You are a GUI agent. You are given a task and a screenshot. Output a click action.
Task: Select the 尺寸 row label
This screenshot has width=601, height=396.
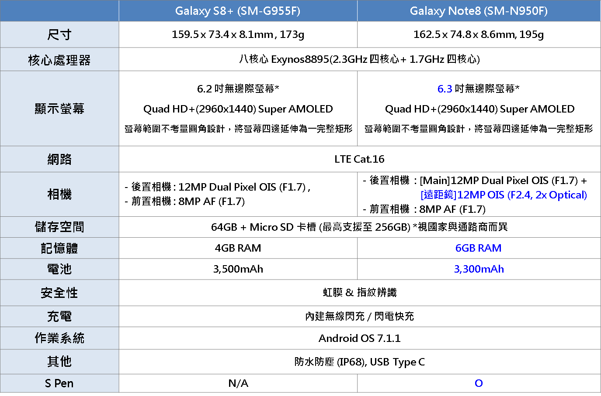click(x=59, y=34)
